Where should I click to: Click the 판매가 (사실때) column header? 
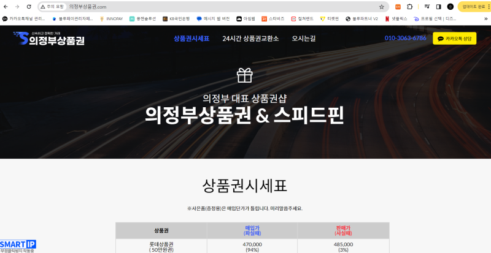click(343, 230)
